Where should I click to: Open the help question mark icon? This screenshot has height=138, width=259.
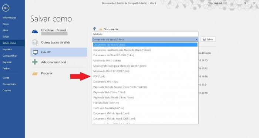pyautogui.click(x=226, y=3)
